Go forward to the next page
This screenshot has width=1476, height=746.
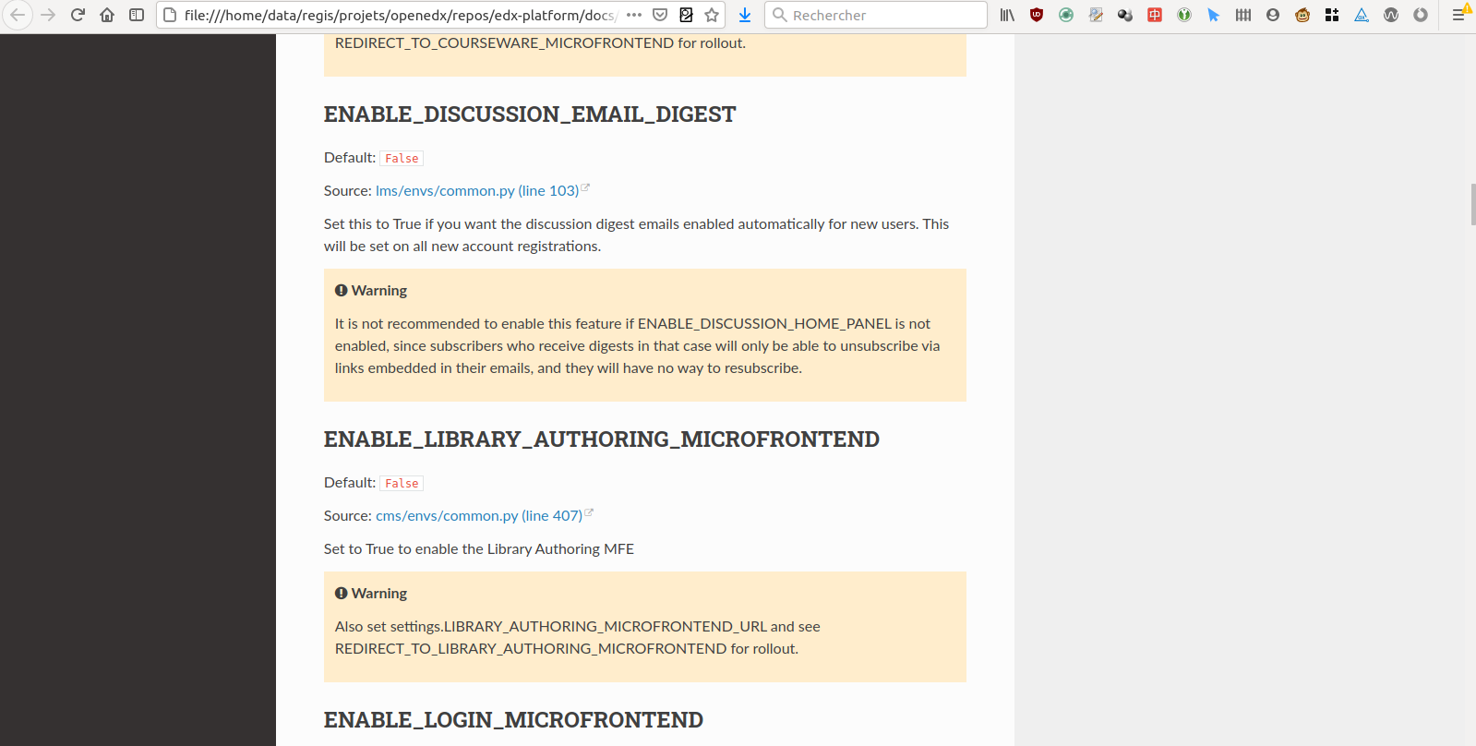[x=48, y=15]
